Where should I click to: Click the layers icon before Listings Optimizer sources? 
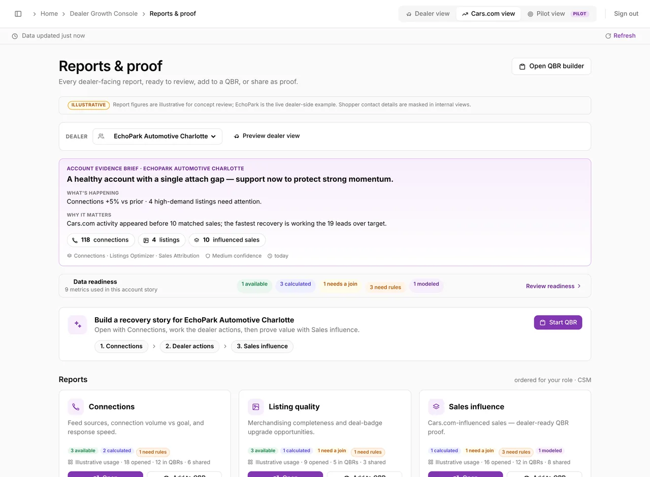(x=70, y=256)
